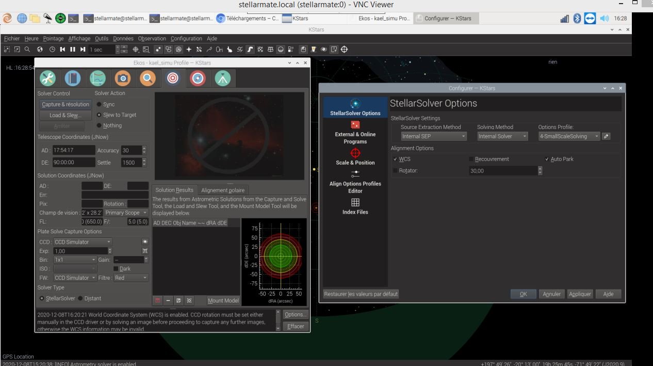
Task: Open the FW filter wheel dropdown
Action: coord(75,278)
